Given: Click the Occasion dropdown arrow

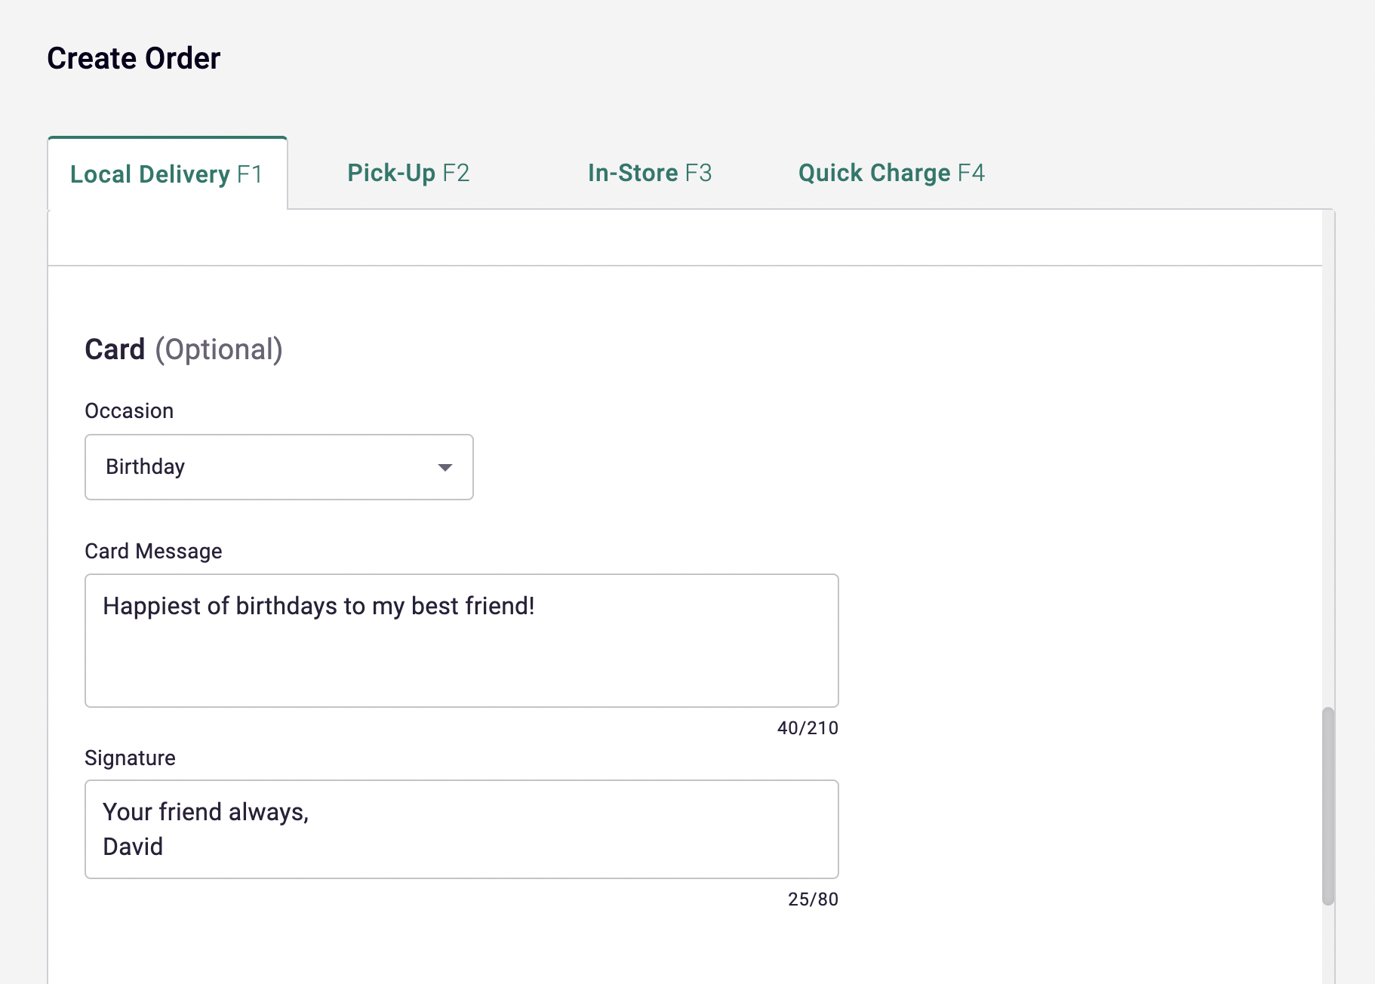Looking at the screenshot, I should point(445,468).
